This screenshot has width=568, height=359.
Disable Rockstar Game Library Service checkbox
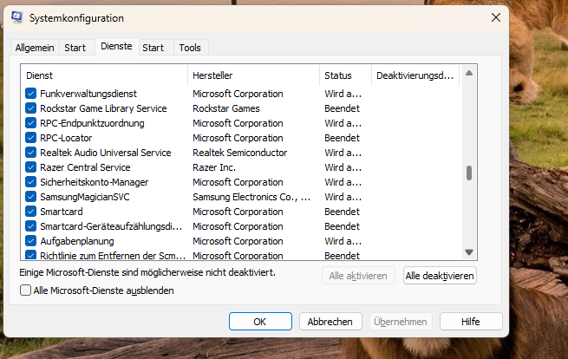click(31, 108)
